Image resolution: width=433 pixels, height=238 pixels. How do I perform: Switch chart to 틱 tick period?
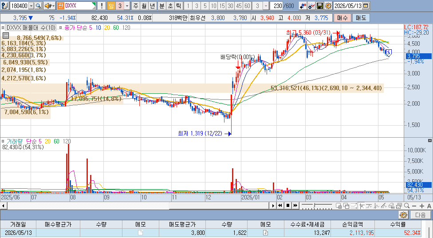click(x=178, y=5)
